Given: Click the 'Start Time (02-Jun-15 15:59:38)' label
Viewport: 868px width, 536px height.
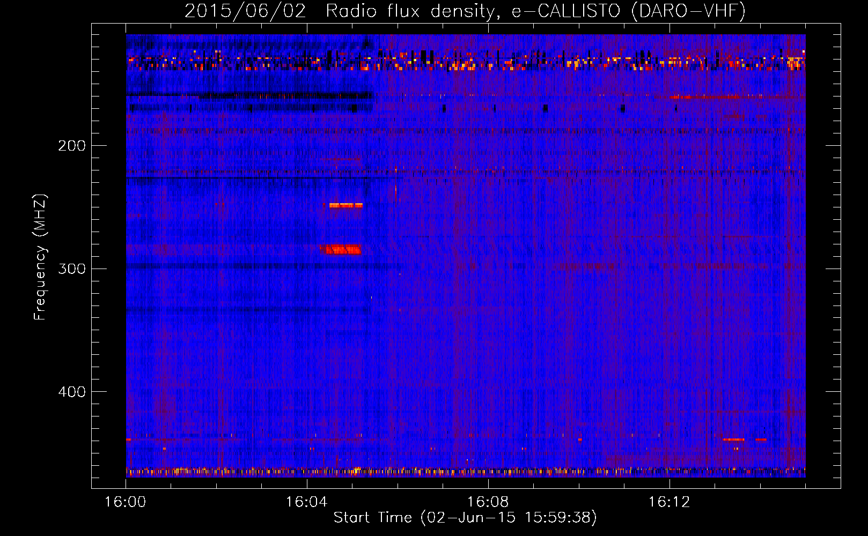Looking at the screenshot, I should click(x=465, y=517).
